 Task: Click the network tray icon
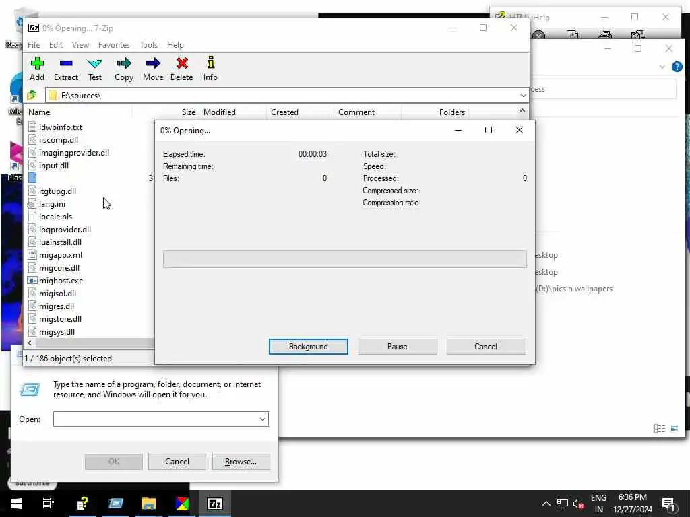(x=563, y=504)
